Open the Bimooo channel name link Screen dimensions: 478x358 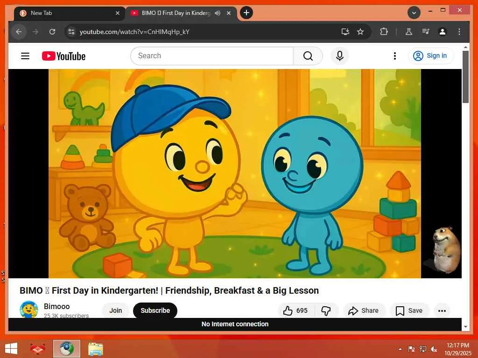coord(56,306)
